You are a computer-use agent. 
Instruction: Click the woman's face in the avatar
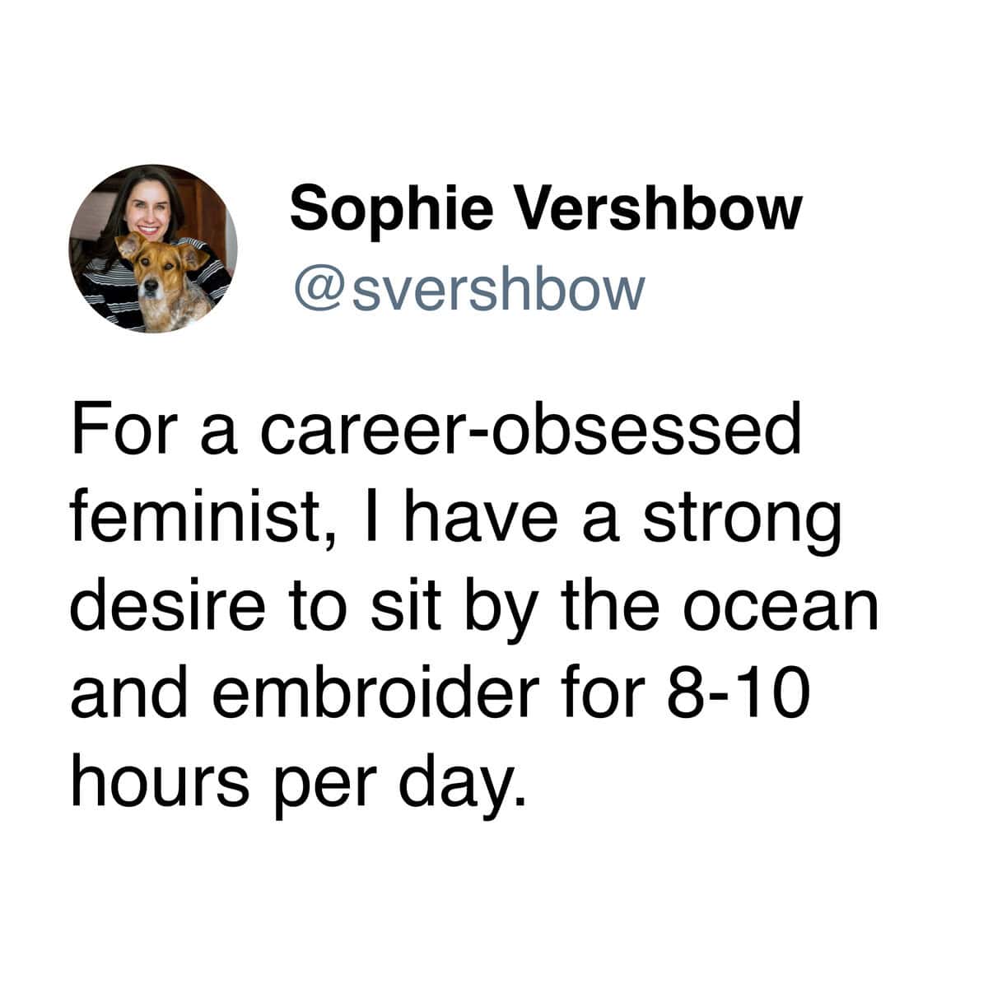click(x=149, y=209)
